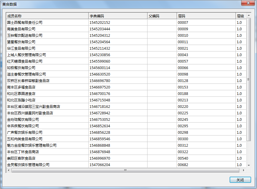
Task: Click the horizontal scrollbar right arrow
Action: (243, 170)
